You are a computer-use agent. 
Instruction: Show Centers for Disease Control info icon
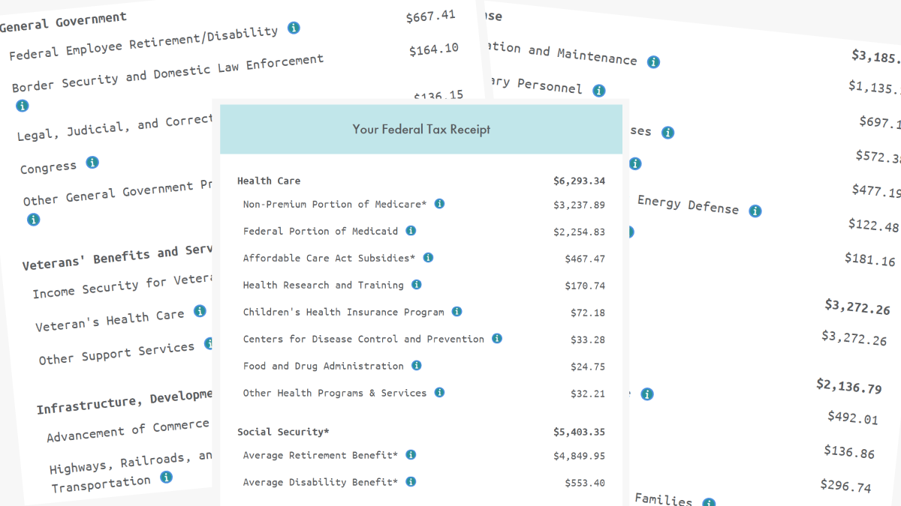[497, 339]
